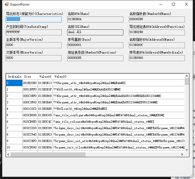Click Size cell 0001C0C0

coord(30,109)
